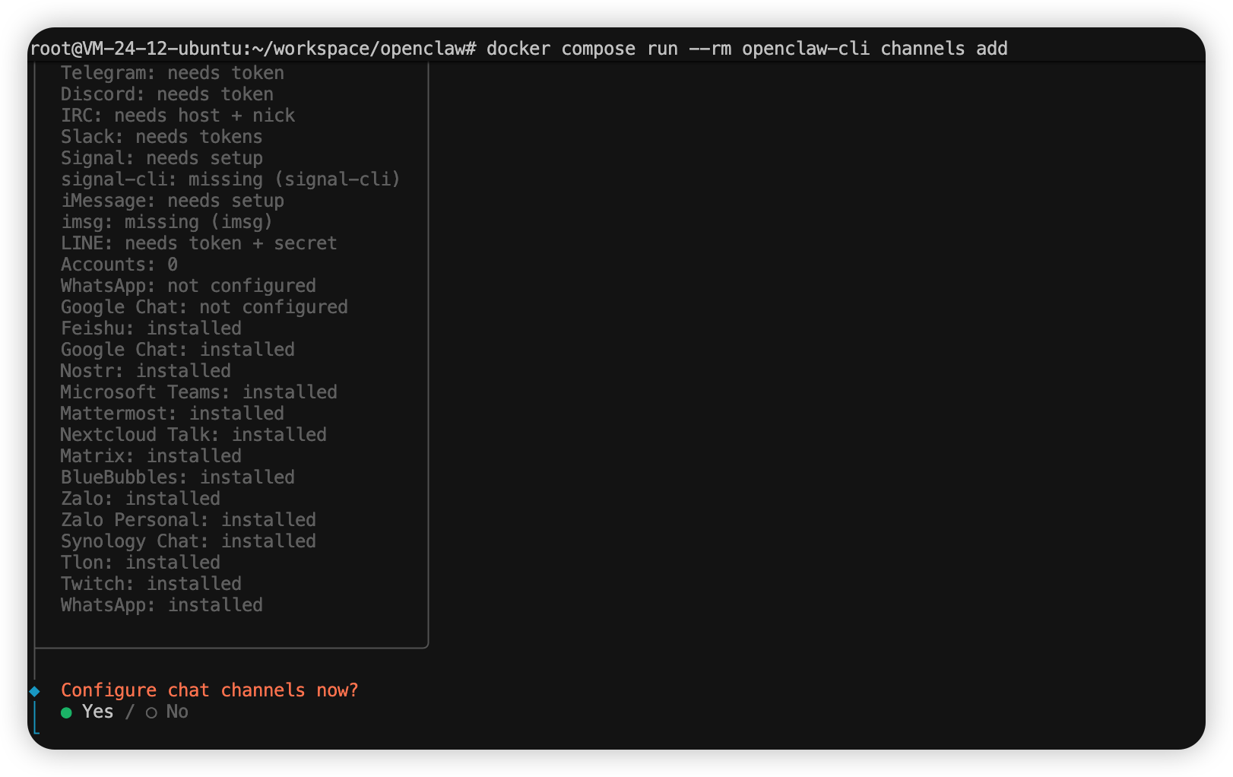Click the "signal-cli: missing" status line
The height and width of the screenshot is (777, 1233).
[x=230, y=179]
